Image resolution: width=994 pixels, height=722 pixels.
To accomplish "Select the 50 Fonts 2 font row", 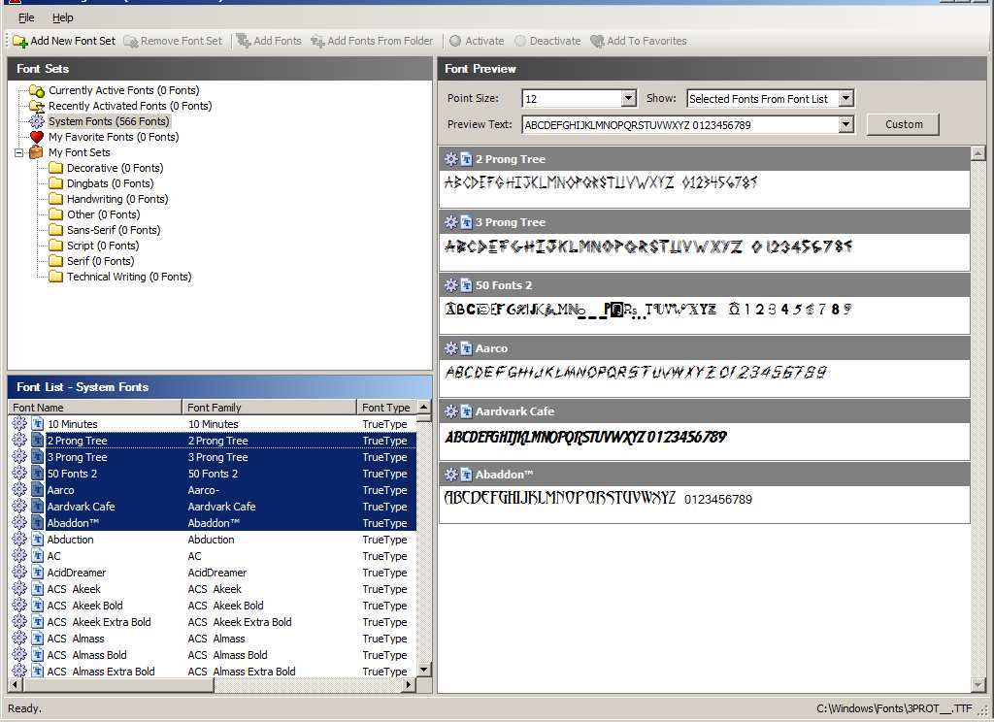I will 213,474.
